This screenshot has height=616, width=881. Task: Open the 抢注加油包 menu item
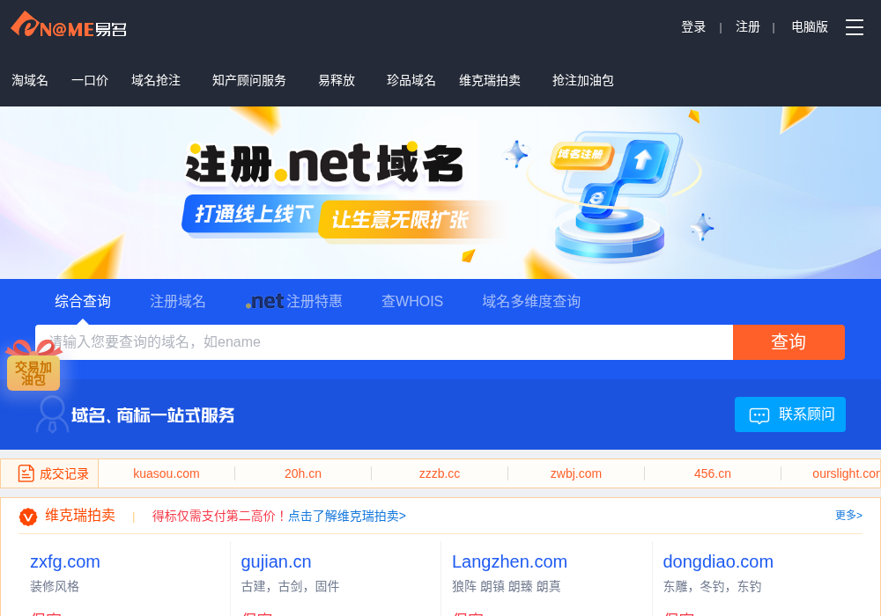click(x=582, y=80)
